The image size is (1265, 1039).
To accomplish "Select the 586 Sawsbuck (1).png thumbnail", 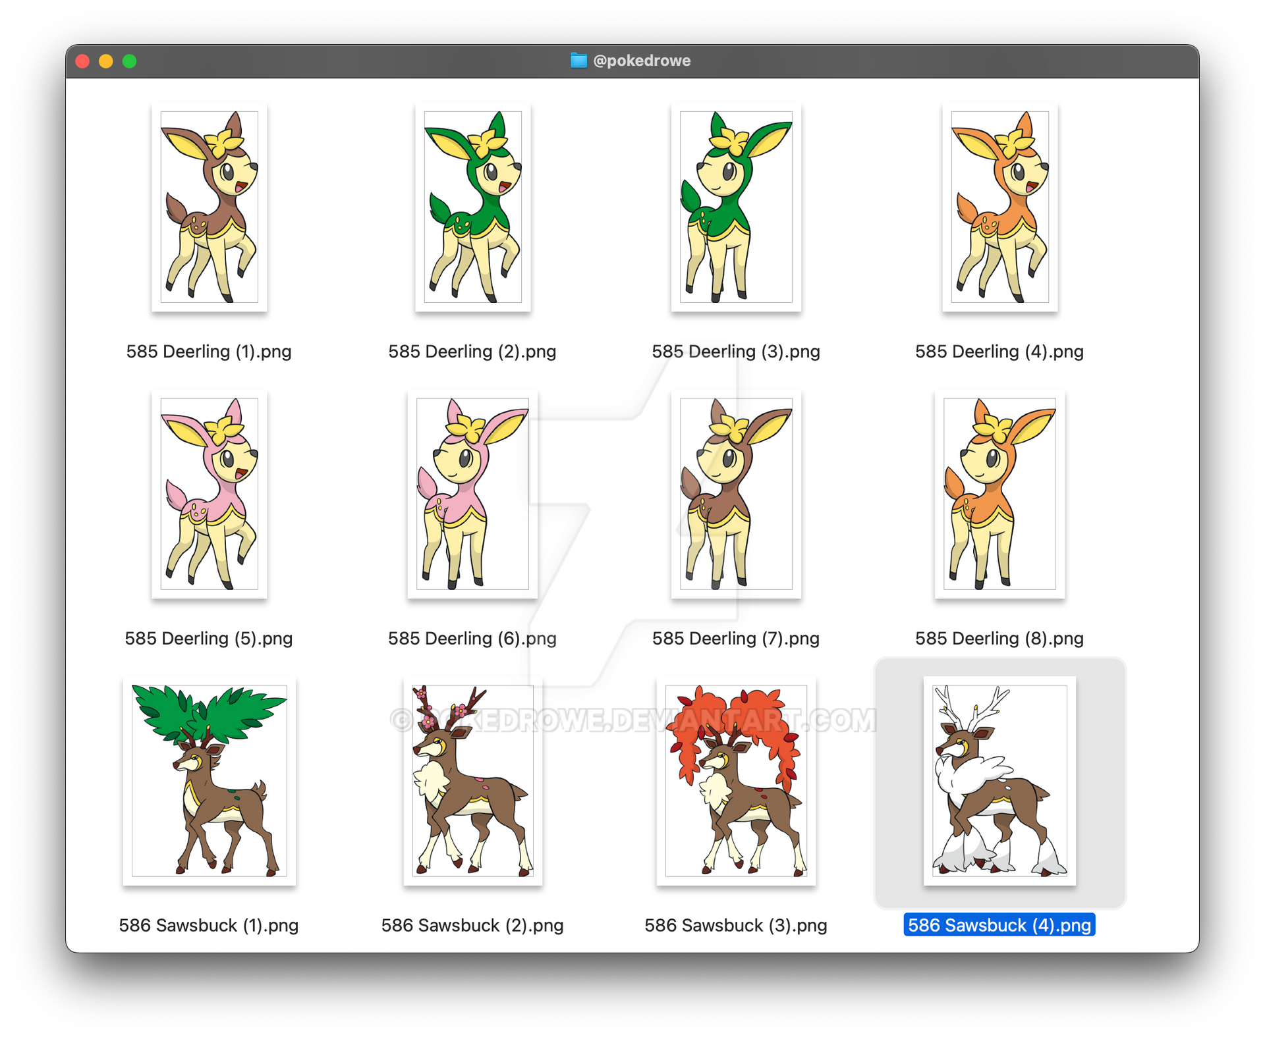I will (209, 781).
